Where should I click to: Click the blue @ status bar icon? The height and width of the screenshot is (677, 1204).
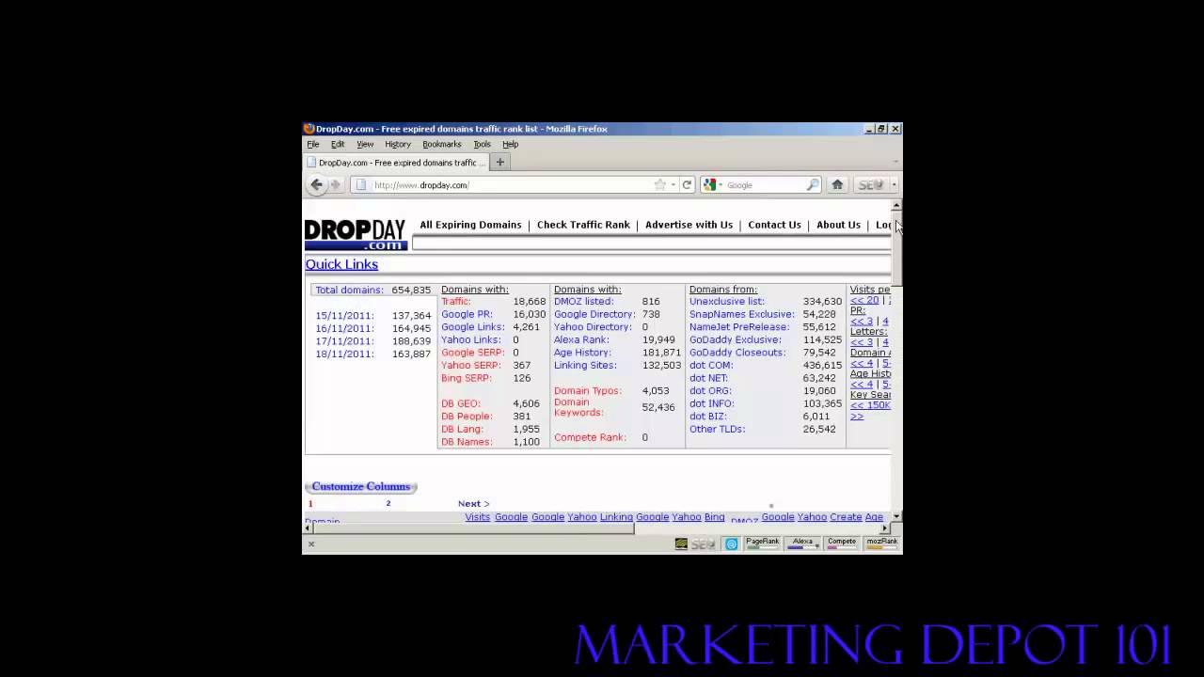tap(731, 543)
